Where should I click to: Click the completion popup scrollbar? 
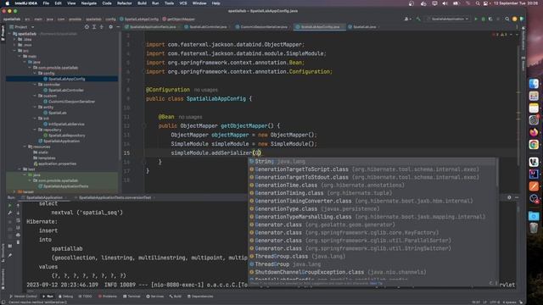click(497, 173)
